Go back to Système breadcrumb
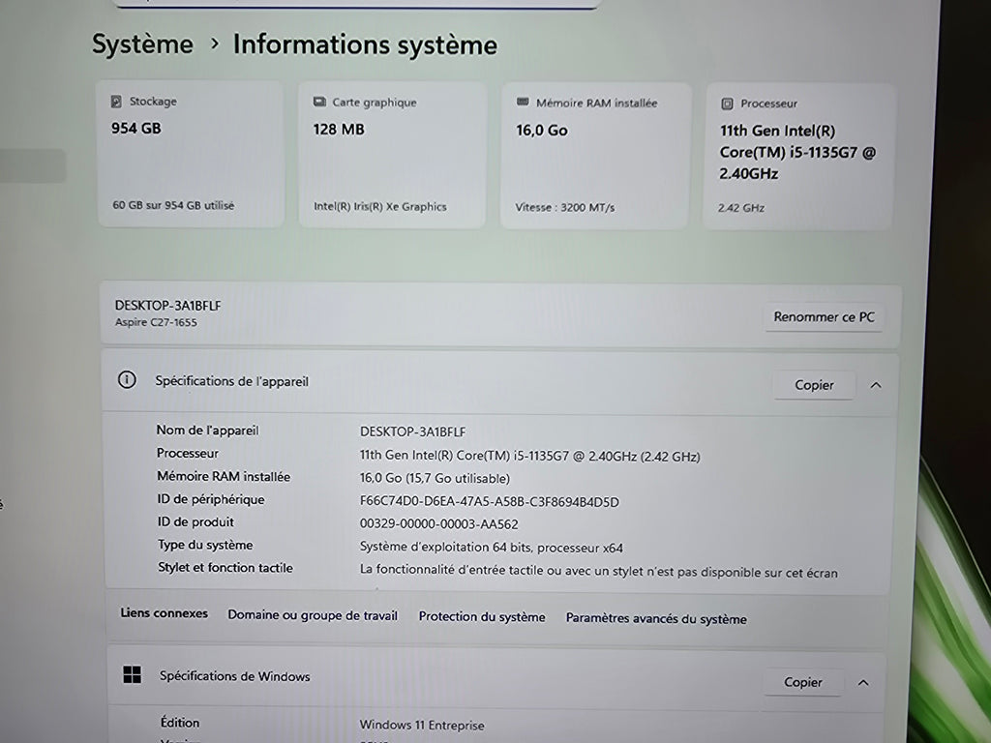The height and width of the screenshot is (743, 991). (x=142, y=45)
